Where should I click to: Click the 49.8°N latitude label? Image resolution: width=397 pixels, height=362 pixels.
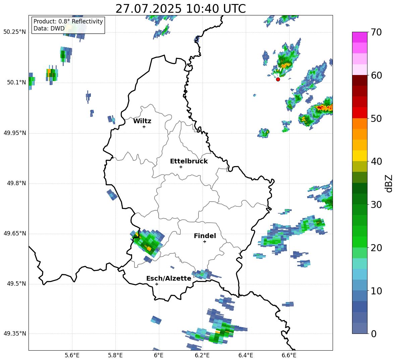(x=16, y=183)
